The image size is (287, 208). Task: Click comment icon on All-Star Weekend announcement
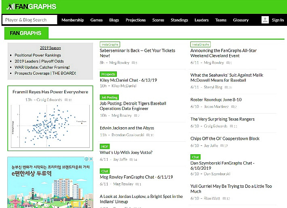[228, 63]
